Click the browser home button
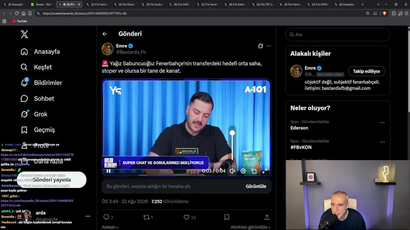The image size is (410, 230). [x=23, y=13]
